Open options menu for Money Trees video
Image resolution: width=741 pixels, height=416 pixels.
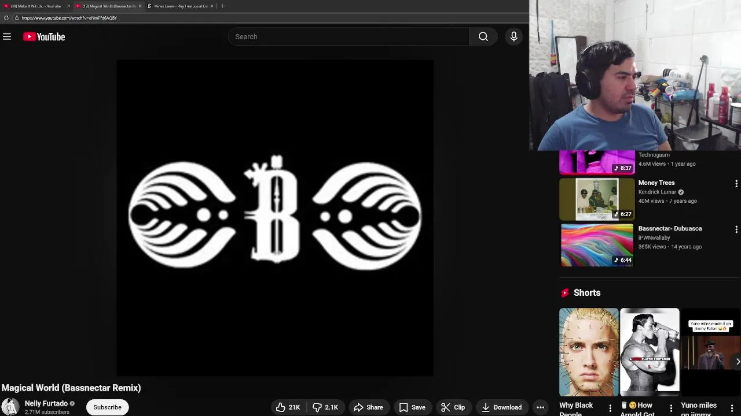pyautogui.click(x=736, y=184)
